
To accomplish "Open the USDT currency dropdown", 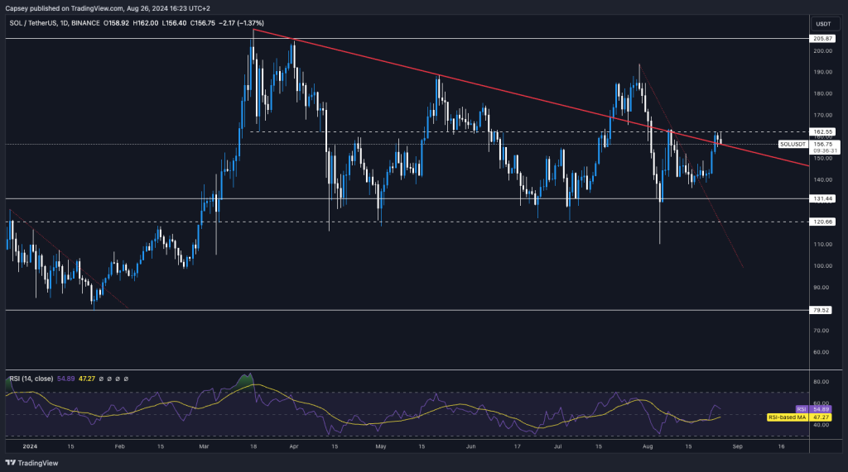I will tap(823, 24).
